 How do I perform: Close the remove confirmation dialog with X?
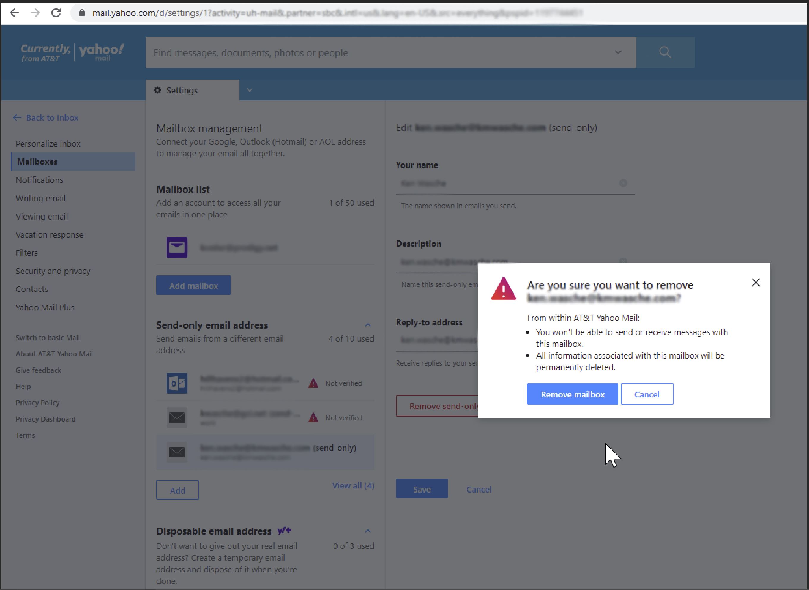(x=756, y=283)
